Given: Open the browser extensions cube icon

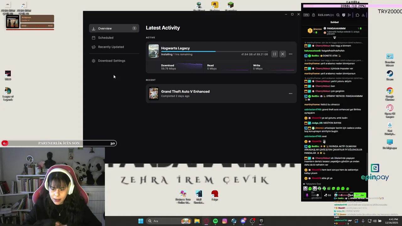Looking at the screenshot, I should pos(357,15).
